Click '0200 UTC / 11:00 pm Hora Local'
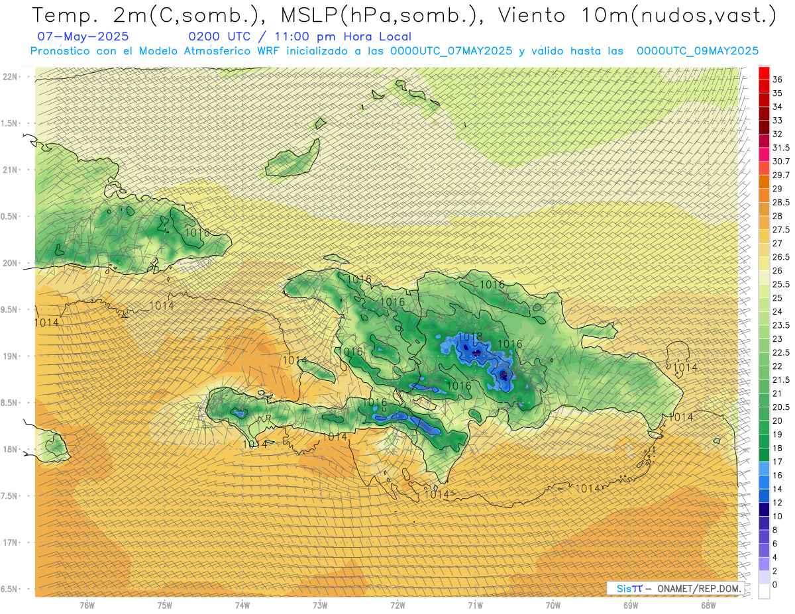 [x=299, y=37]
